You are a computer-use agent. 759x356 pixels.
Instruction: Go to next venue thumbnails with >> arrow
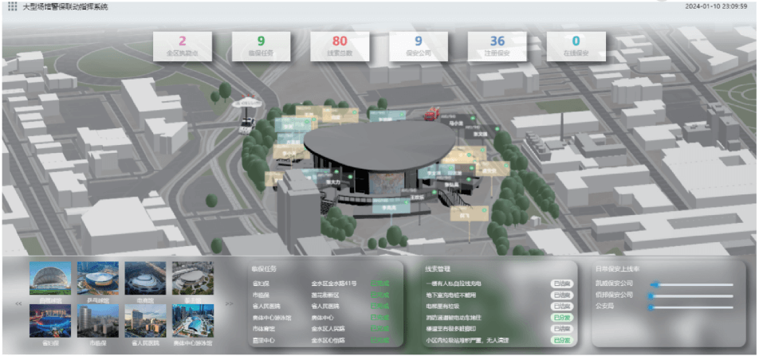(230, 303)
